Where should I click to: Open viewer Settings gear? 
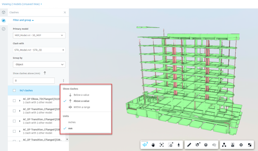point(241,145)
